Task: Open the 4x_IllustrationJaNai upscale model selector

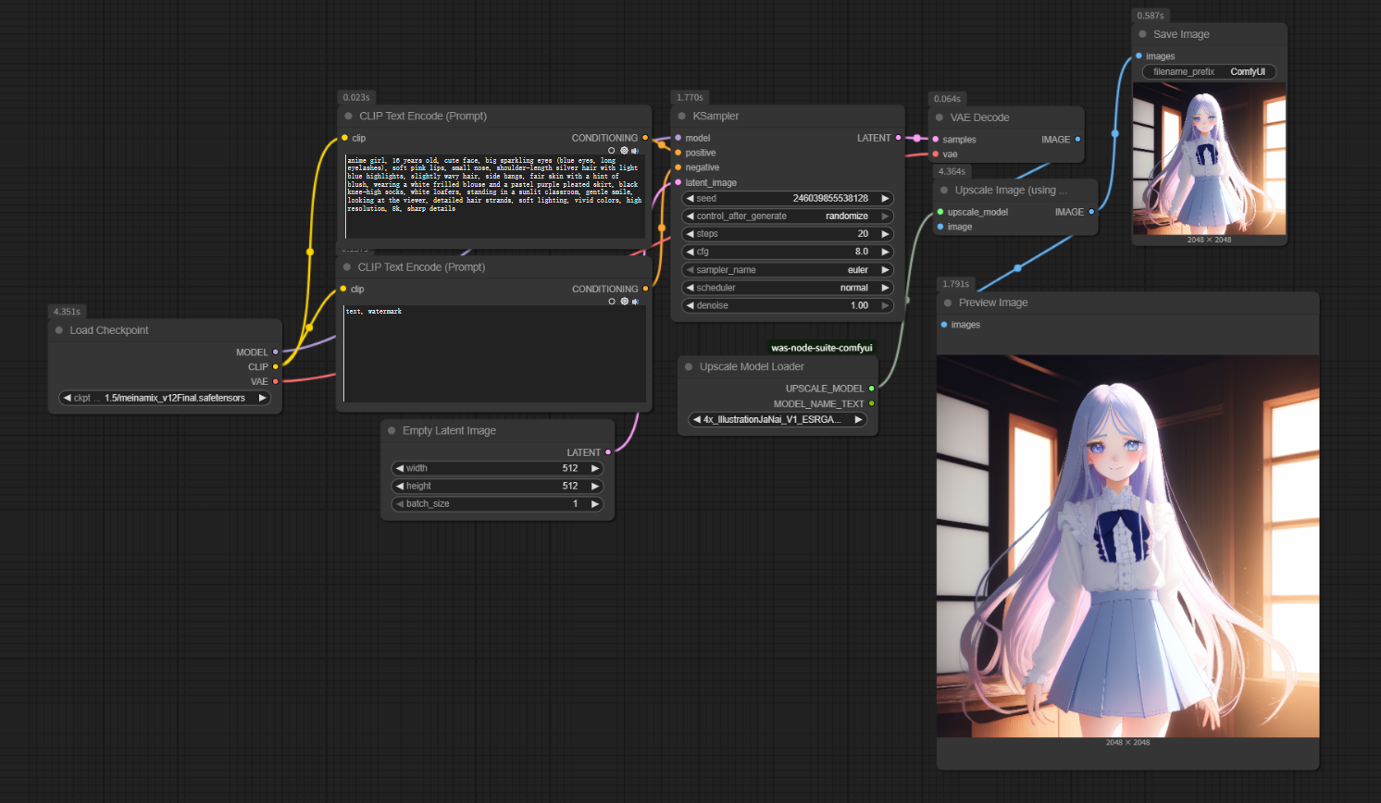Action: (778, 419)
